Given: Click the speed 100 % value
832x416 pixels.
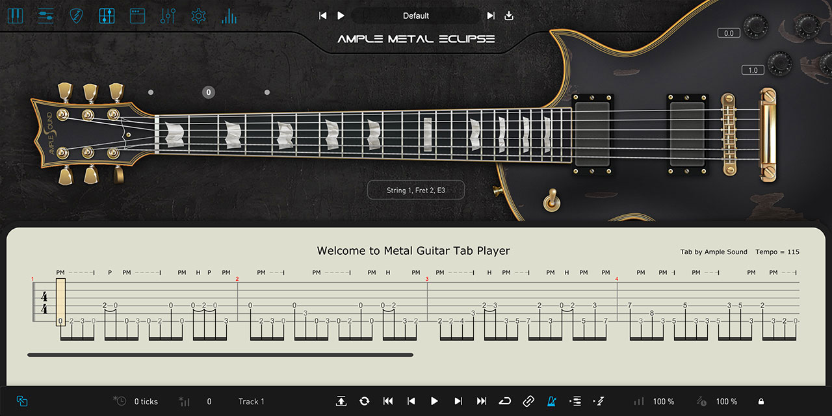Looking at the screenshot, I should point(727,402).
